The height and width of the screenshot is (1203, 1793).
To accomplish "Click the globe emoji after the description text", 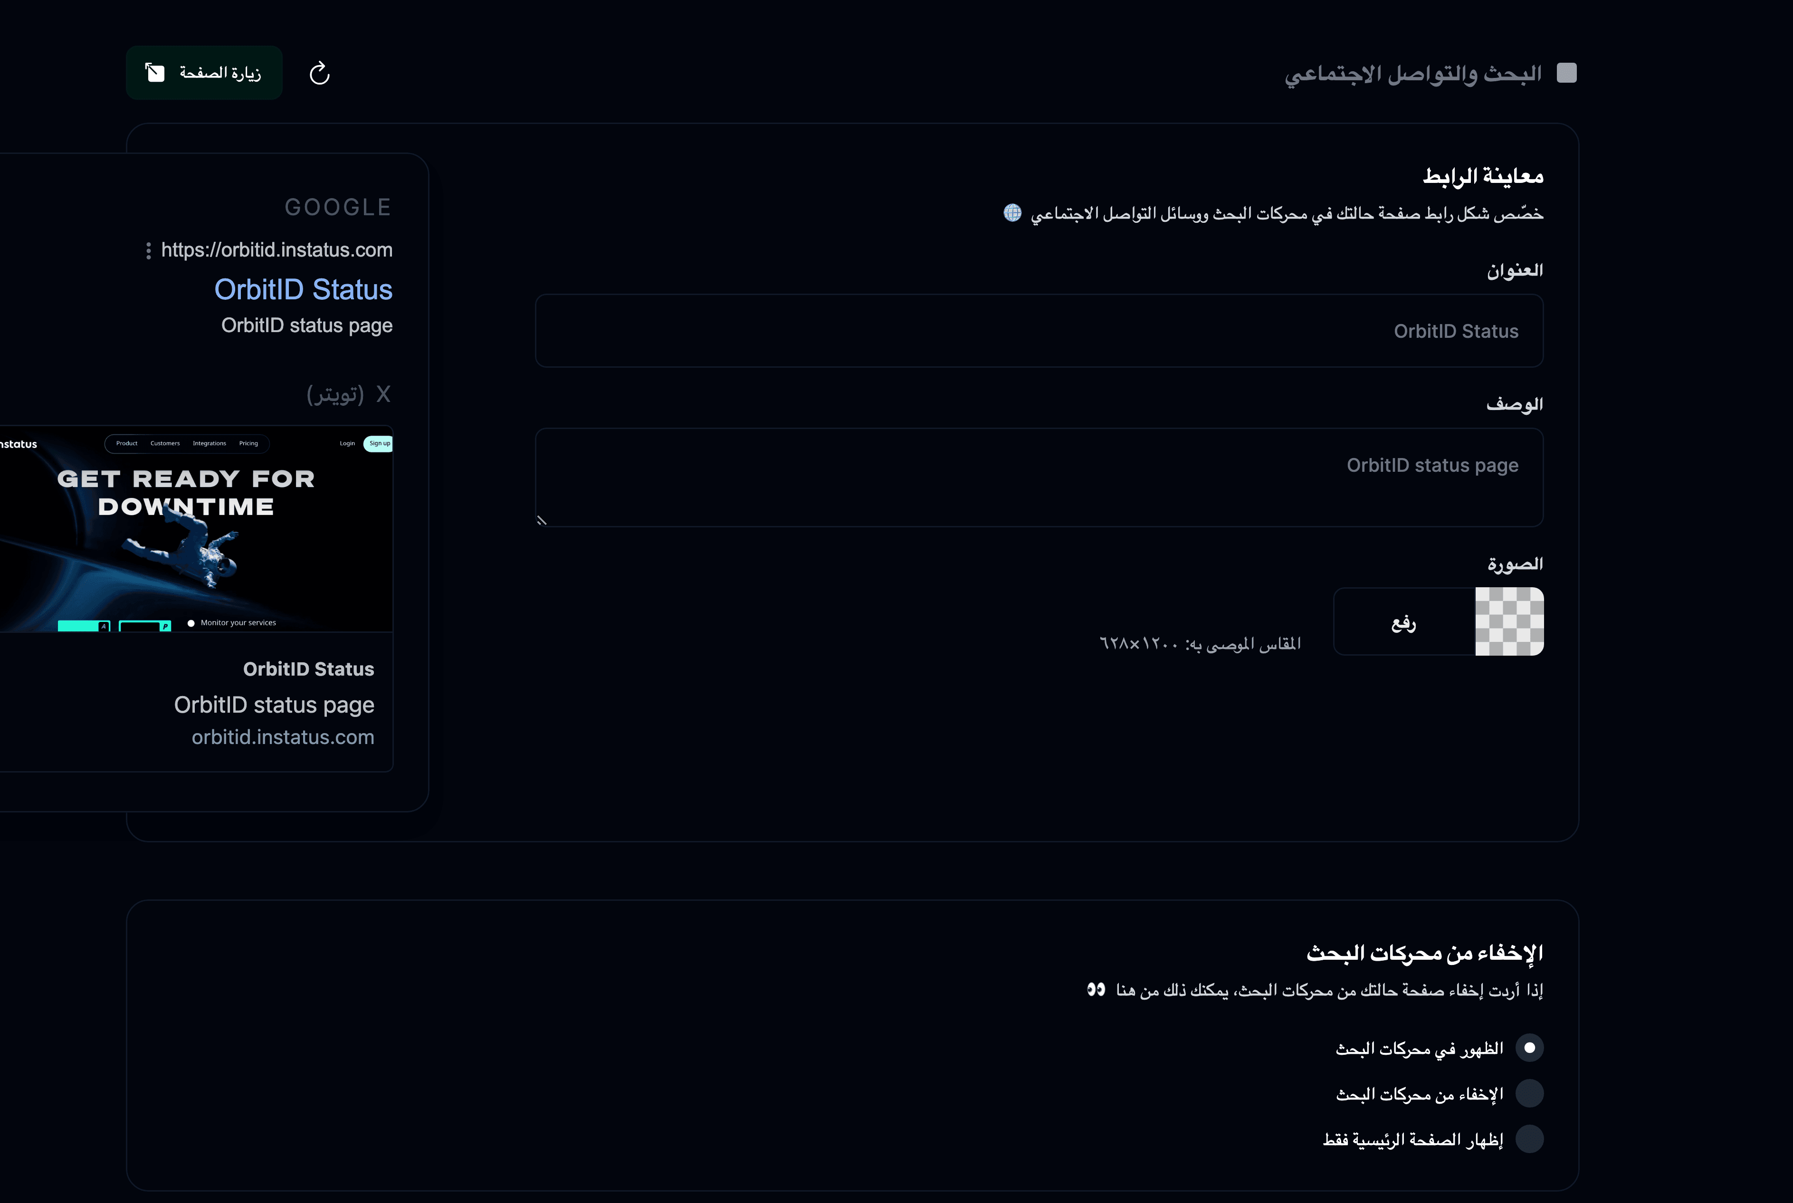I will coord(1012,212).
